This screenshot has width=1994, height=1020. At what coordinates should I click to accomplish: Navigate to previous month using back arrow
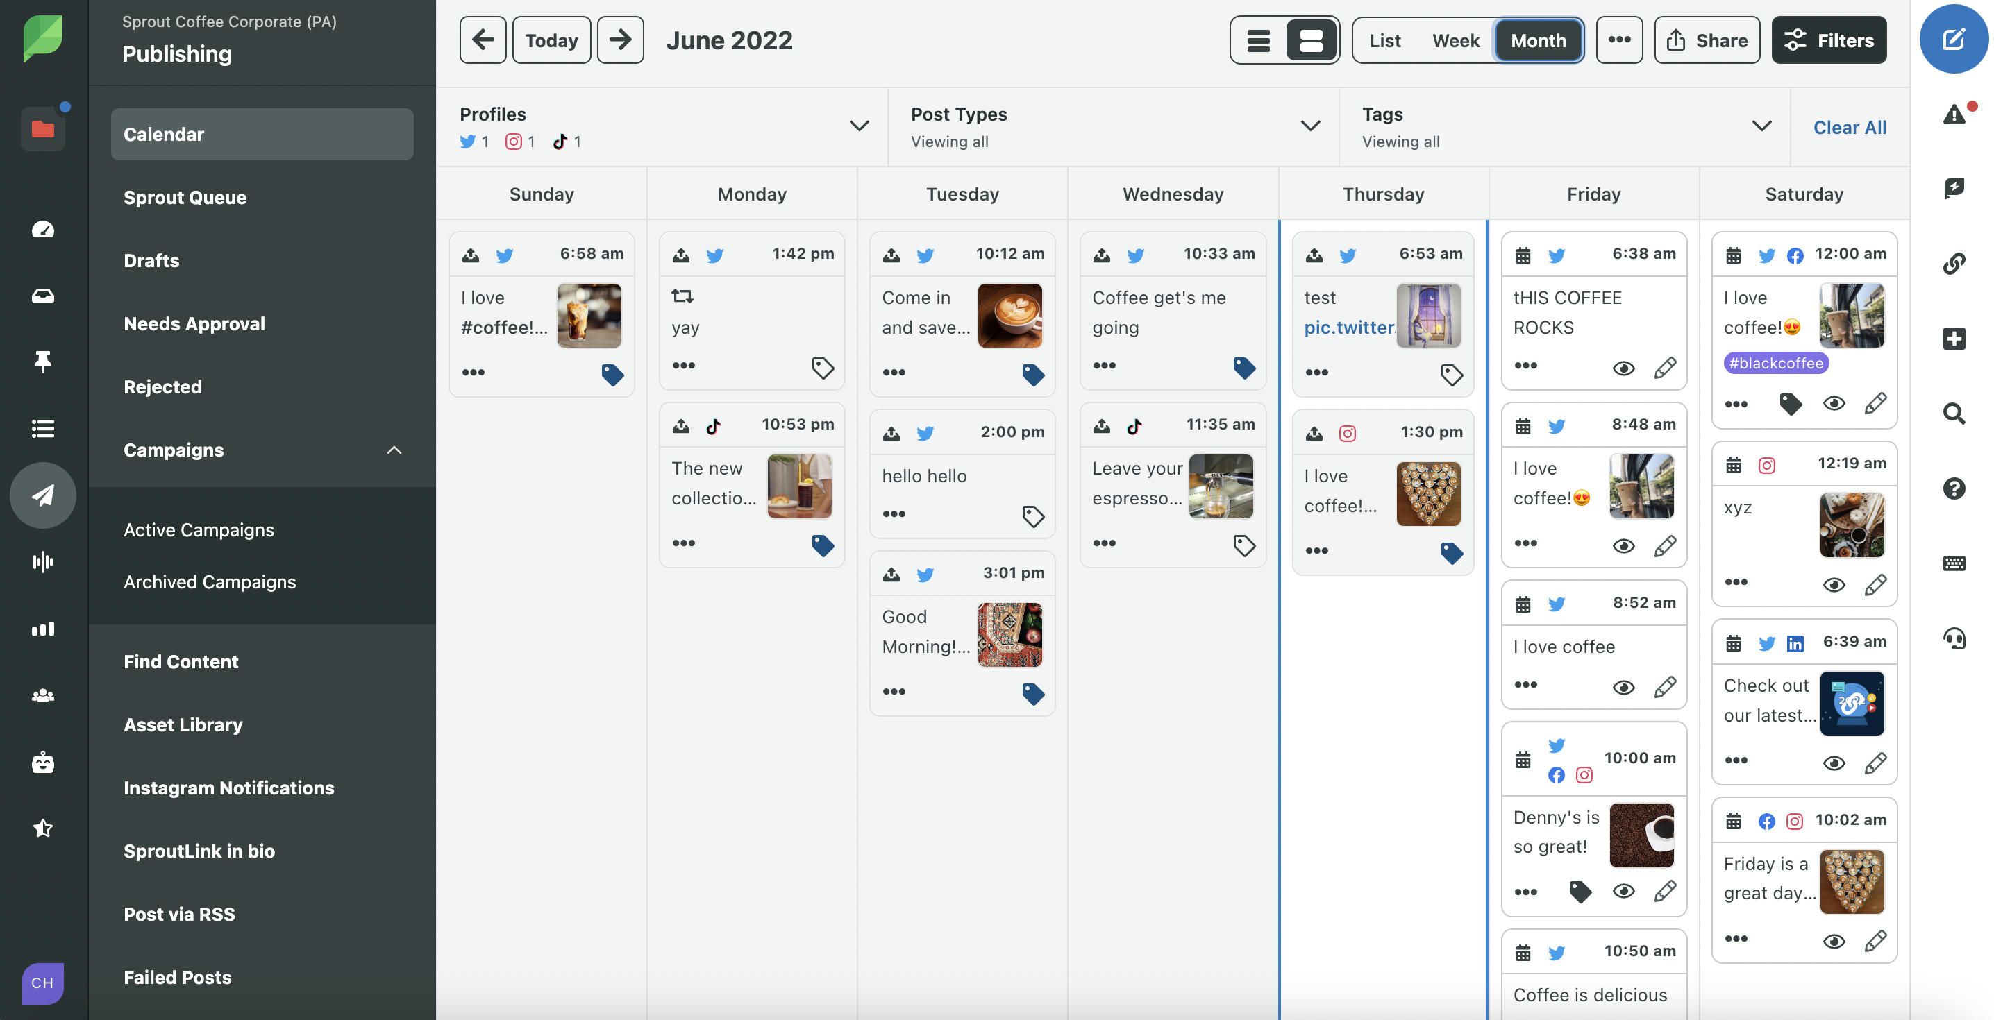pyautogui.click(x=482, y=39)
